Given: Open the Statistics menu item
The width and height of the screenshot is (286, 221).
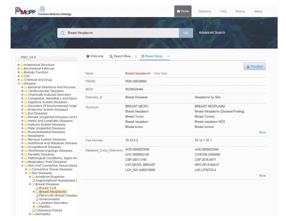Looking at the screenshot, I should [x=204, y=11].
